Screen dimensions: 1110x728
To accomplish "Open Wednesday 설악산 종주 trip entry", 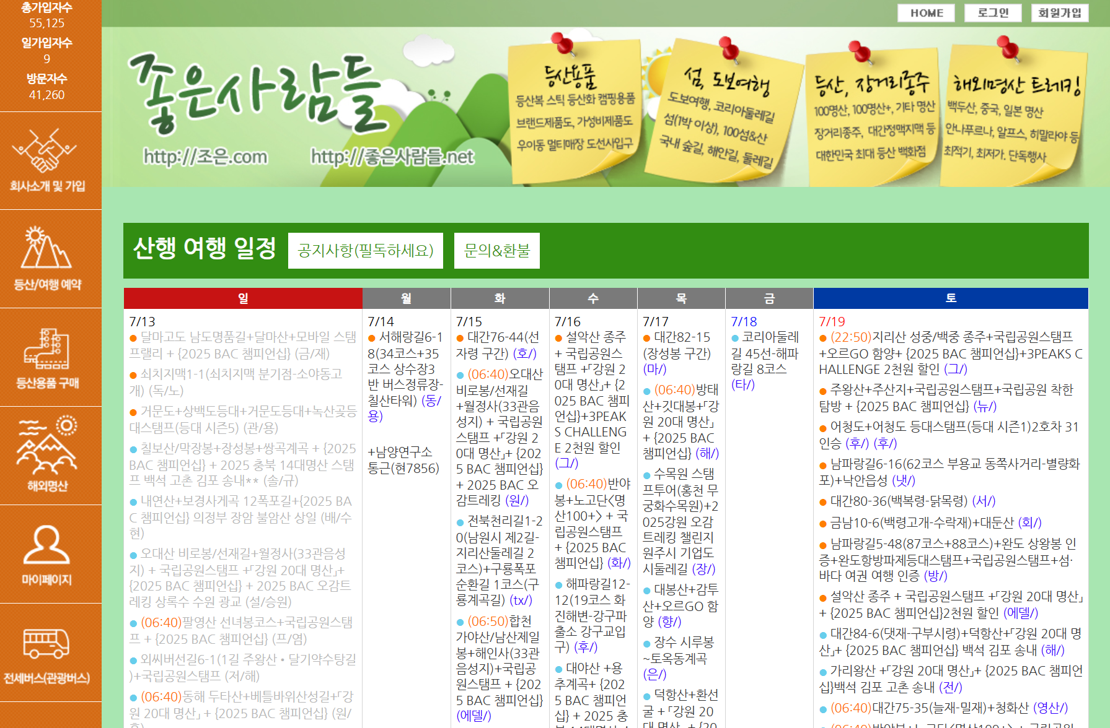I will click(592, 400).
